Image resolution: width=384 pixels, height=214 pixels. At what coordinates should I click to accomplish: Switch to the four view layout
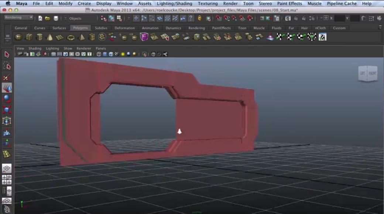tap(7, 179)
